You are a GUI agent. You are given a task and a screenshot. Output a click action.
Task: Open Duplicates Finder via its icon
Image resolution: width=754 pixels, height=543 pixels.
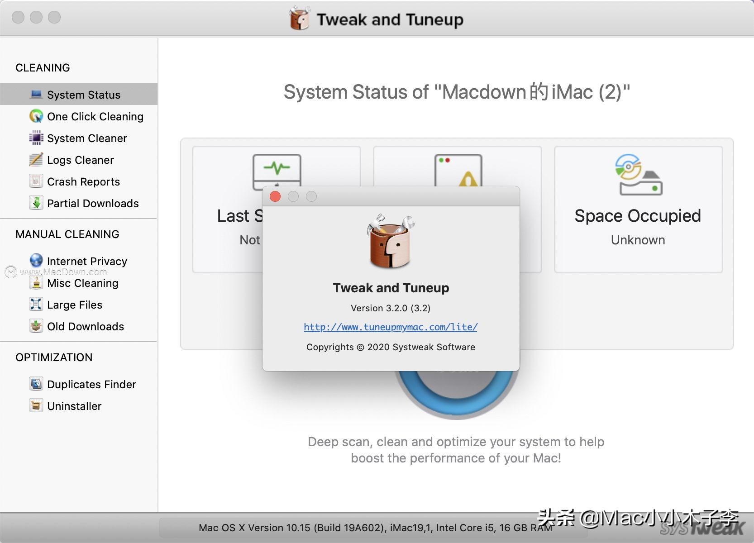[35, 384]
